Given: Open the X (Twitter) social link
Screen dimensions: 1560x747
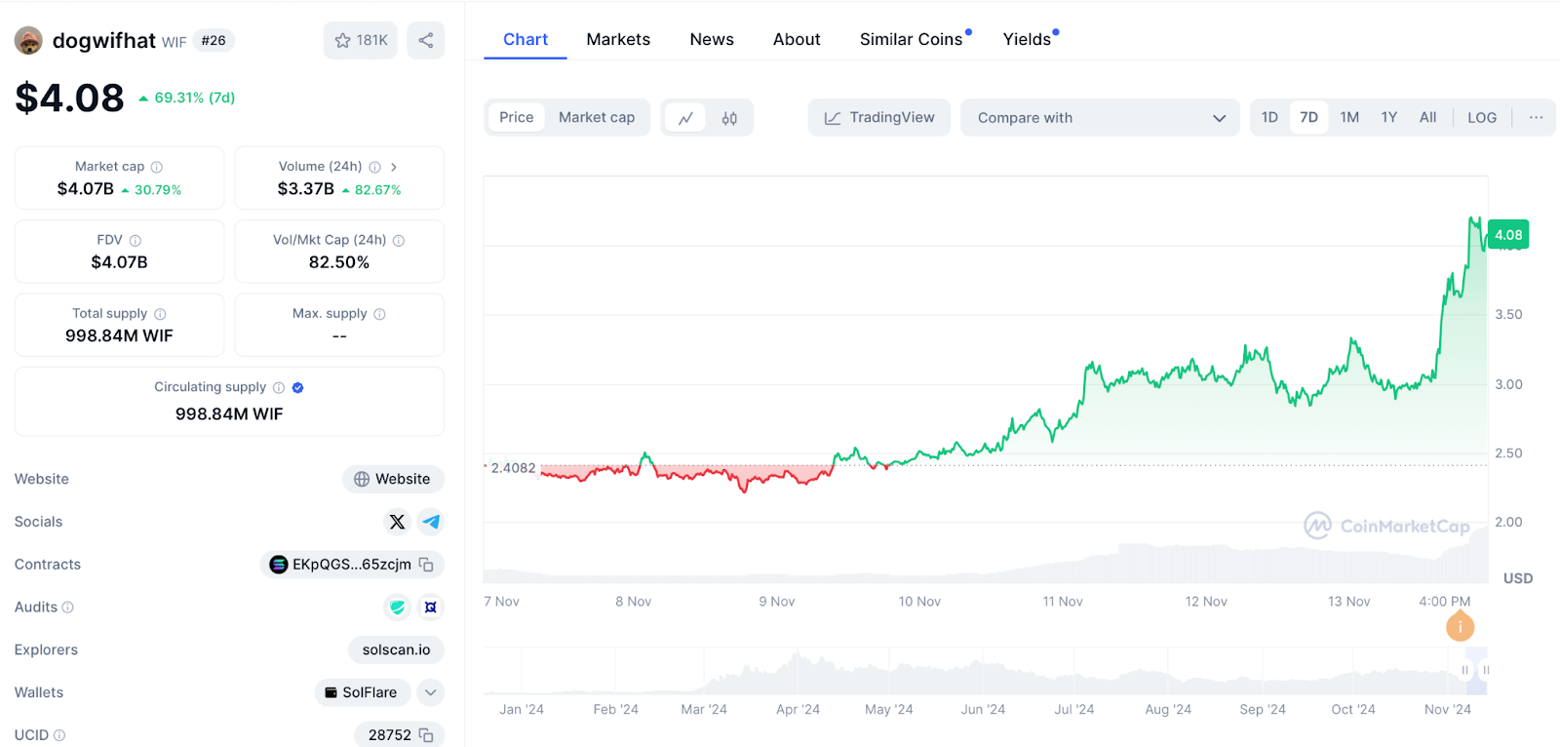Looking at the screenshot, I should 397,522.
